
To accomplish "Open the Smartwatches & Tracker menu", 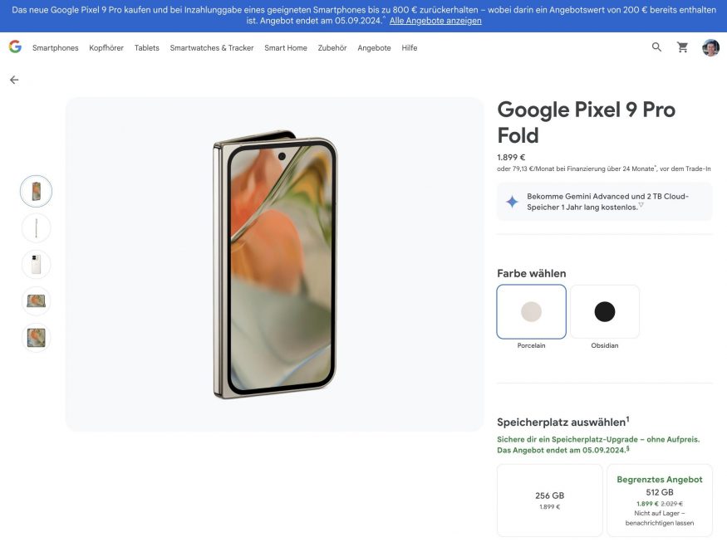I will point(212,48).
